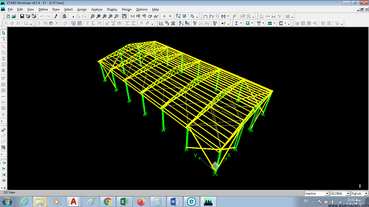This screenshot has width=369, height=207.
Task: Show the undeformed shape
Action: click(x=206, y=16)
